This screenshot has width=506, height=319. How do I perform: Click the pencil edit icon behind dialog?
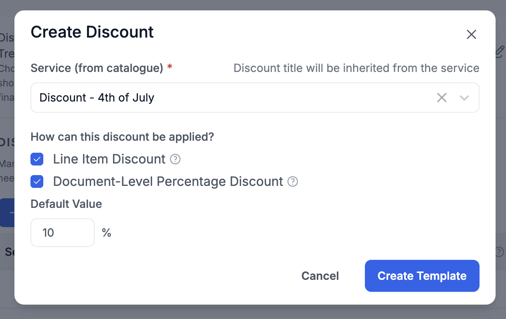click(x=500, y=52)
